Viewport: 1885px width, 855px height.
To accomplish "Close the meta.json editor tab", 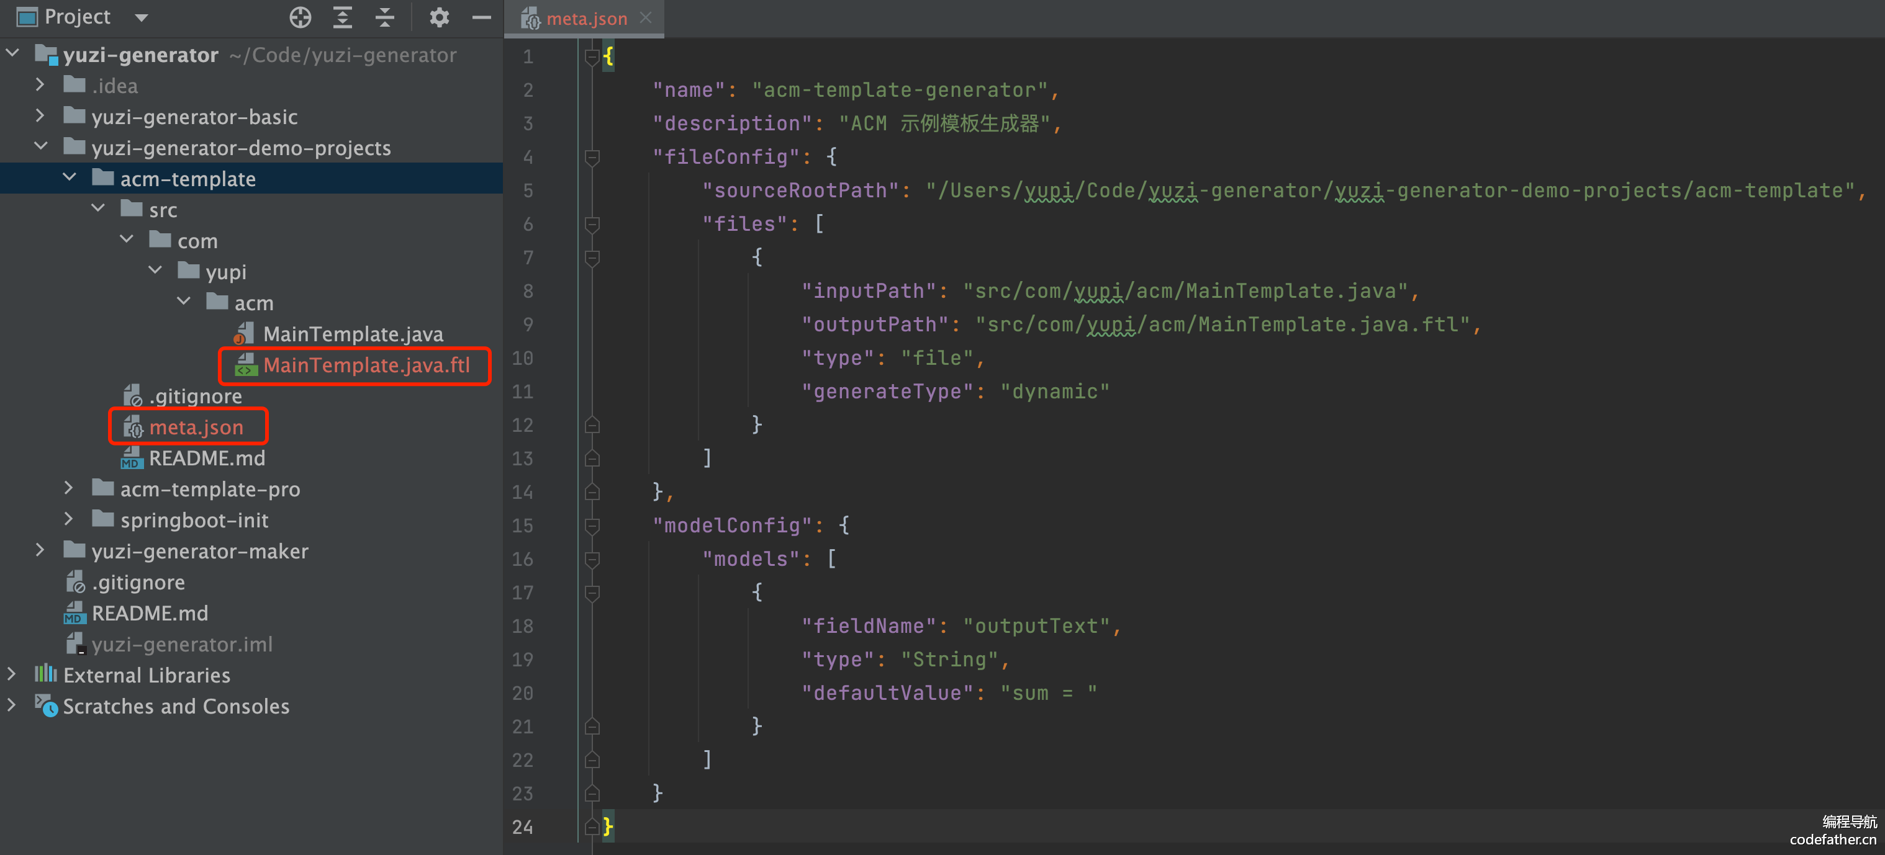I will pos(646,17).
